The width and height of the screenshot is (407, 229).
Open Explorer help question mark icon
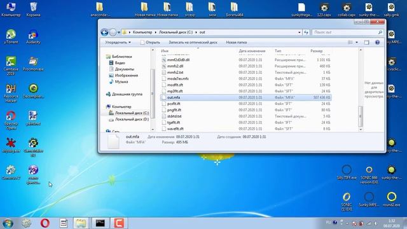tap(377, 43)
